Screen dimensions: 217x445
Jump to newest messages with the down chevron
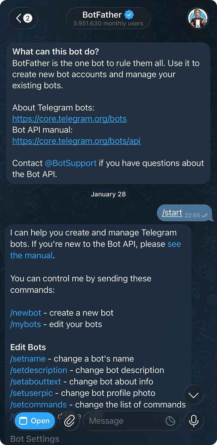click(x=194, y=395)
